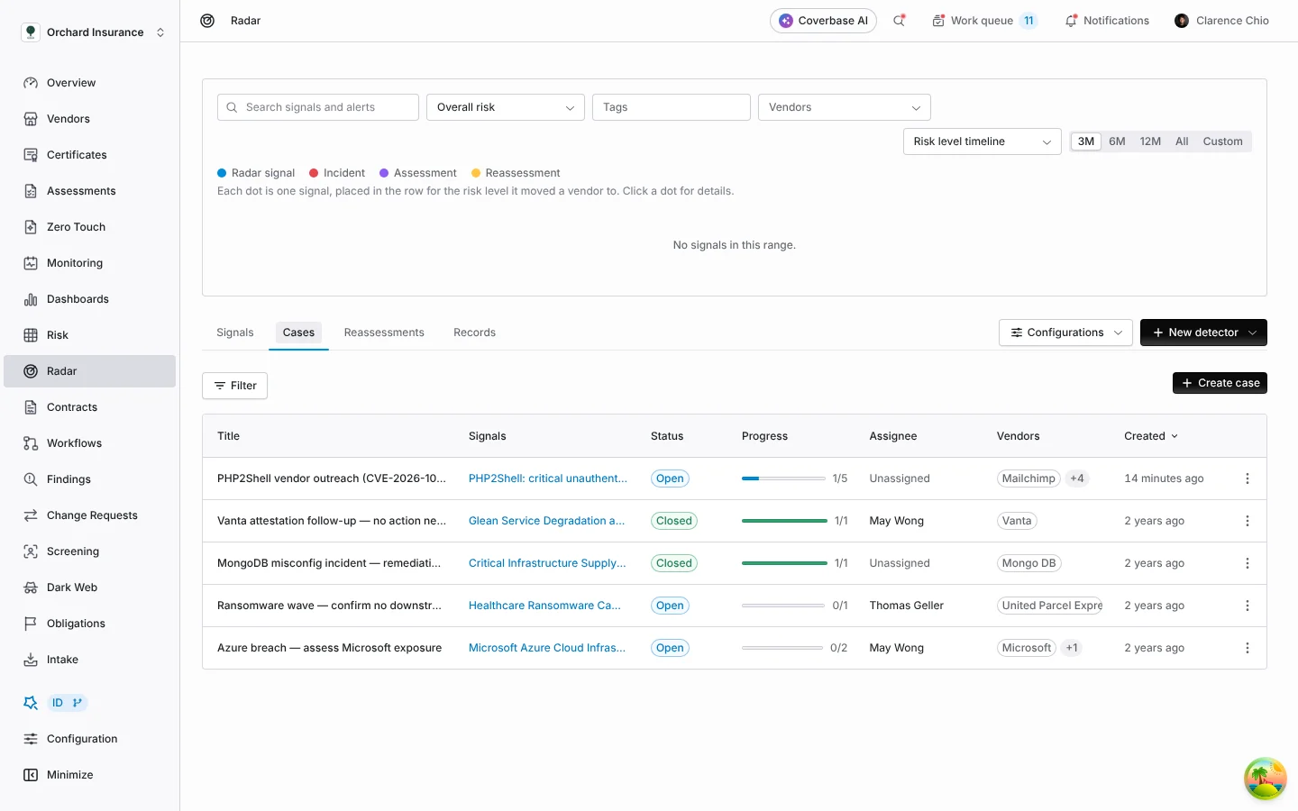
Task: Select the 6M time range
Action: coord(1117,141)
